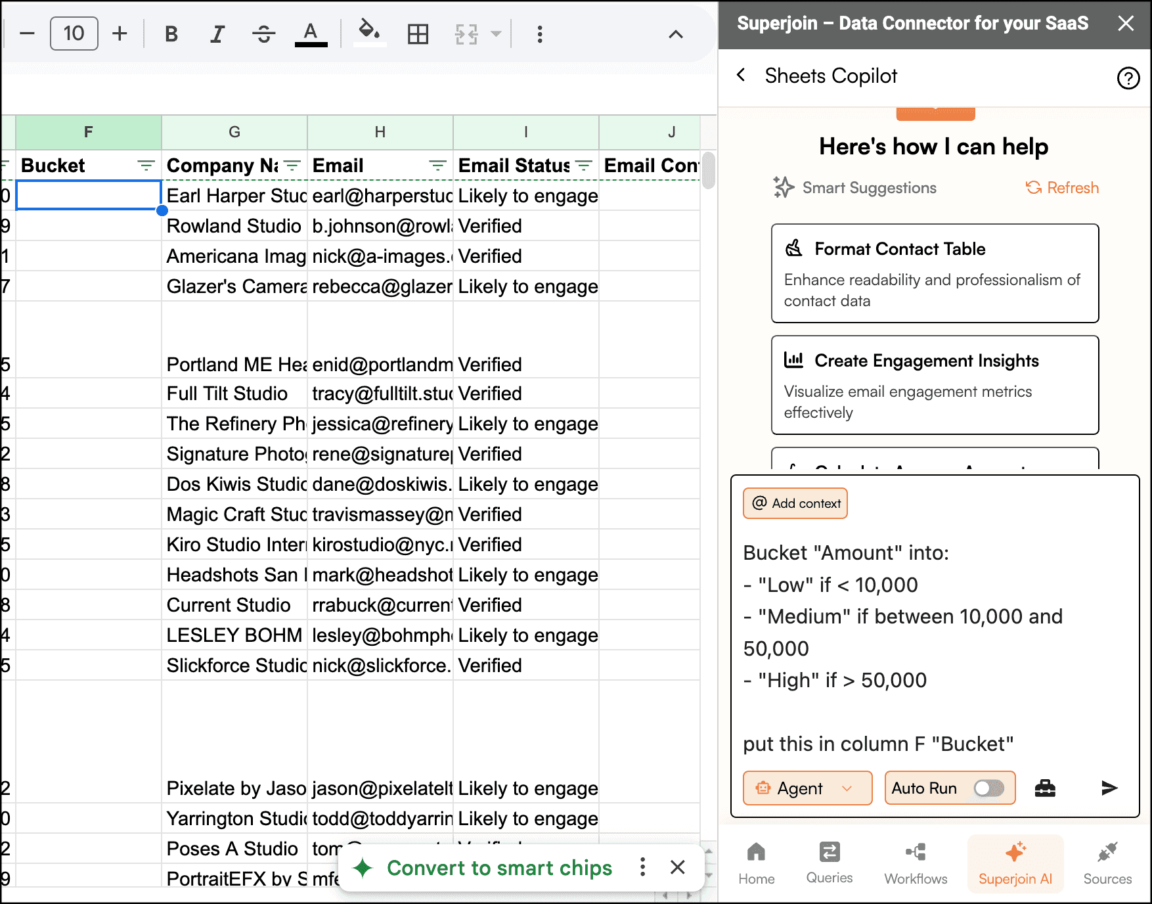
Task: Select the nick@a-images email cell
Action: (x=380, y=256)
